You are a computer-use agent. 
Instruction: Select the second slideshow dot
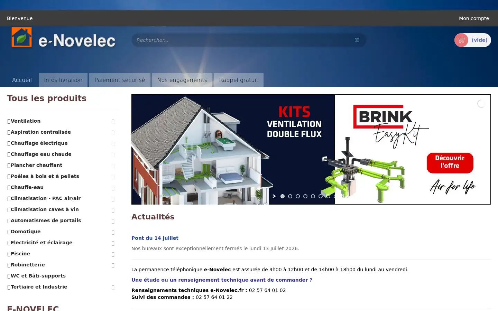pyautogui.click(x=290, y=196)
